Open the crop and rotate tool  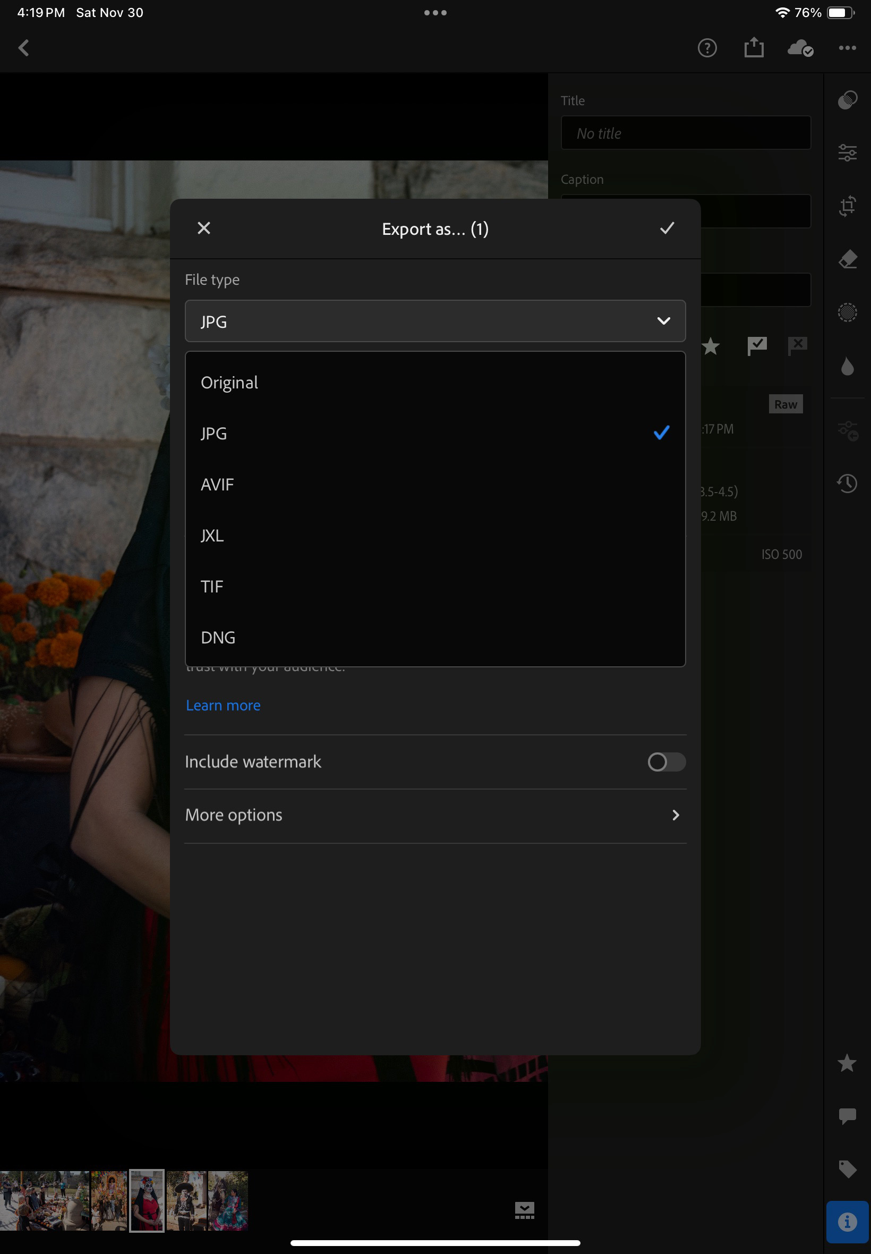pos(847,206)
